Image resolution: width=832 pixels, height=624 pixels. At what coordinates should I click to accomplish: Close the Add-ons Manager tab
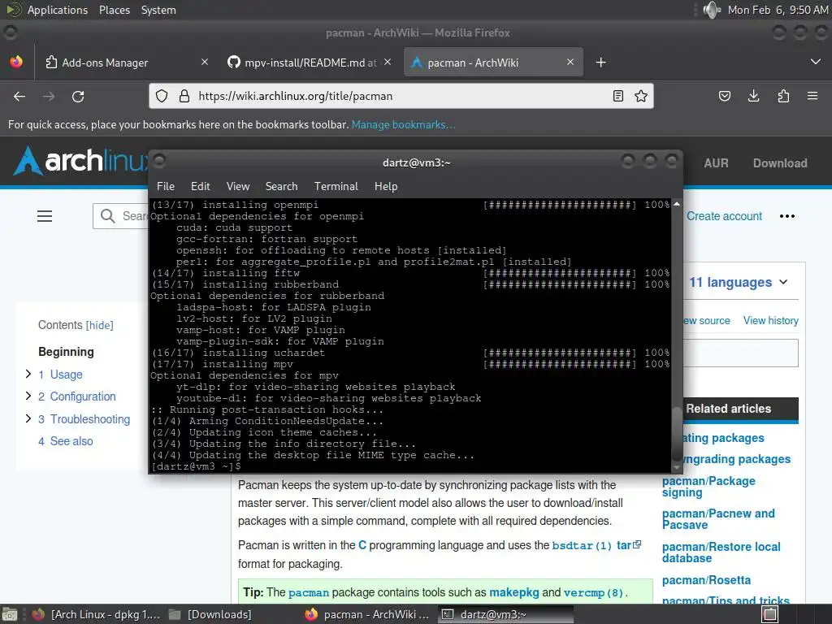pyautogui.click(x=205, y=62)
